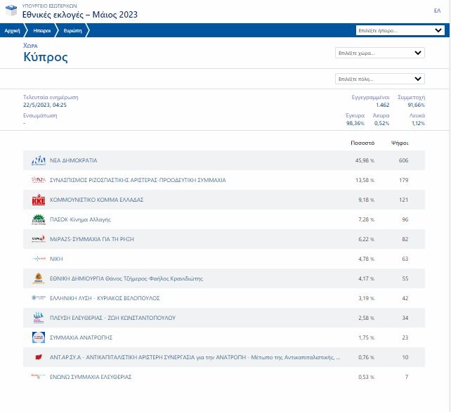The width and height of the screenshot is (451, 412).
Task: Click the 606 votes value
Action: tap(403, 160)
